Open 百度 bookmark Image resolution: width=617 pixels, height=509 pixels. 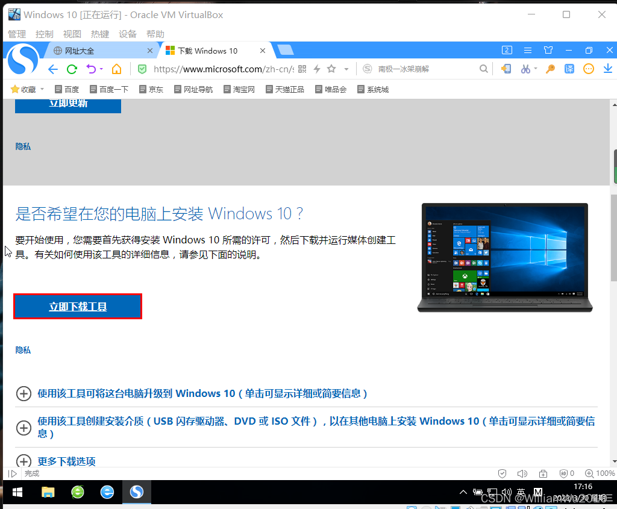point(67,89)
